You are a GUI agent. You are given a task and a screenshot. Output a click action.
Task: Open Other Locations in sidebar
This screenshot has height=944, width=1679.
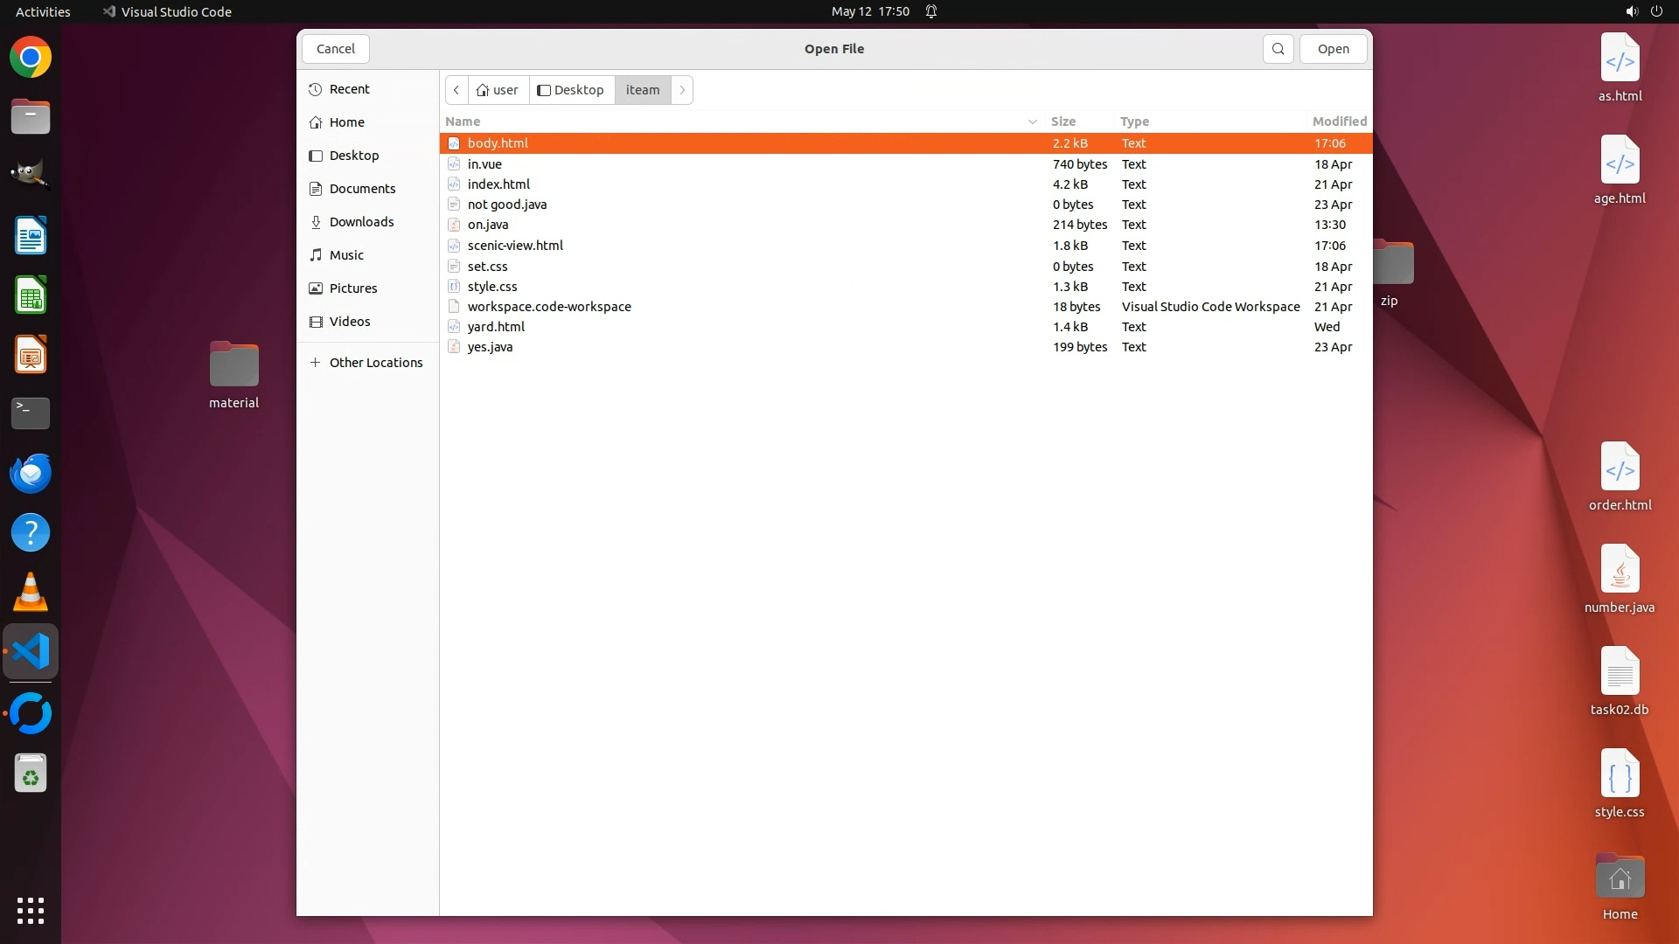pyautogui.click(x=375, y=363)
